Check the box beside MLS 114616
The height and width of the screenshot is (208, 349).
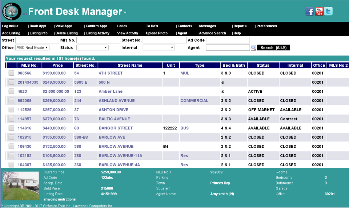click(x=11, y=128)
